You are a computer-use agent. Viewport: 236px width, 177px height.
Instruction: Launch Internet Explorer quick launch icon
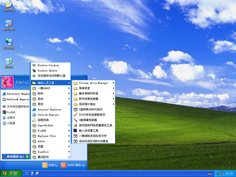click(27, 173)
